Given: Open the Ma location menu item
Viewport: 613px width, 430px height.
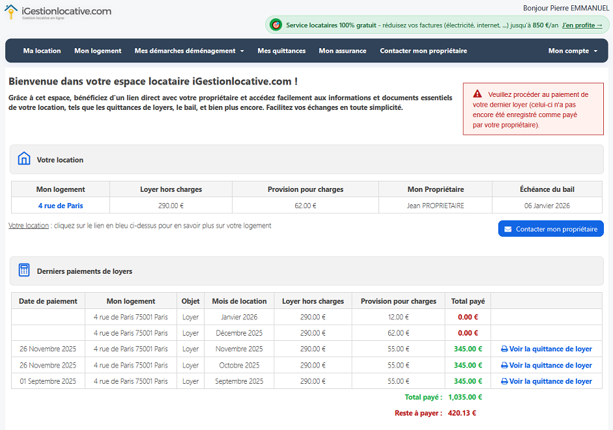Looking at the screenshot, I should click(42, 51).
